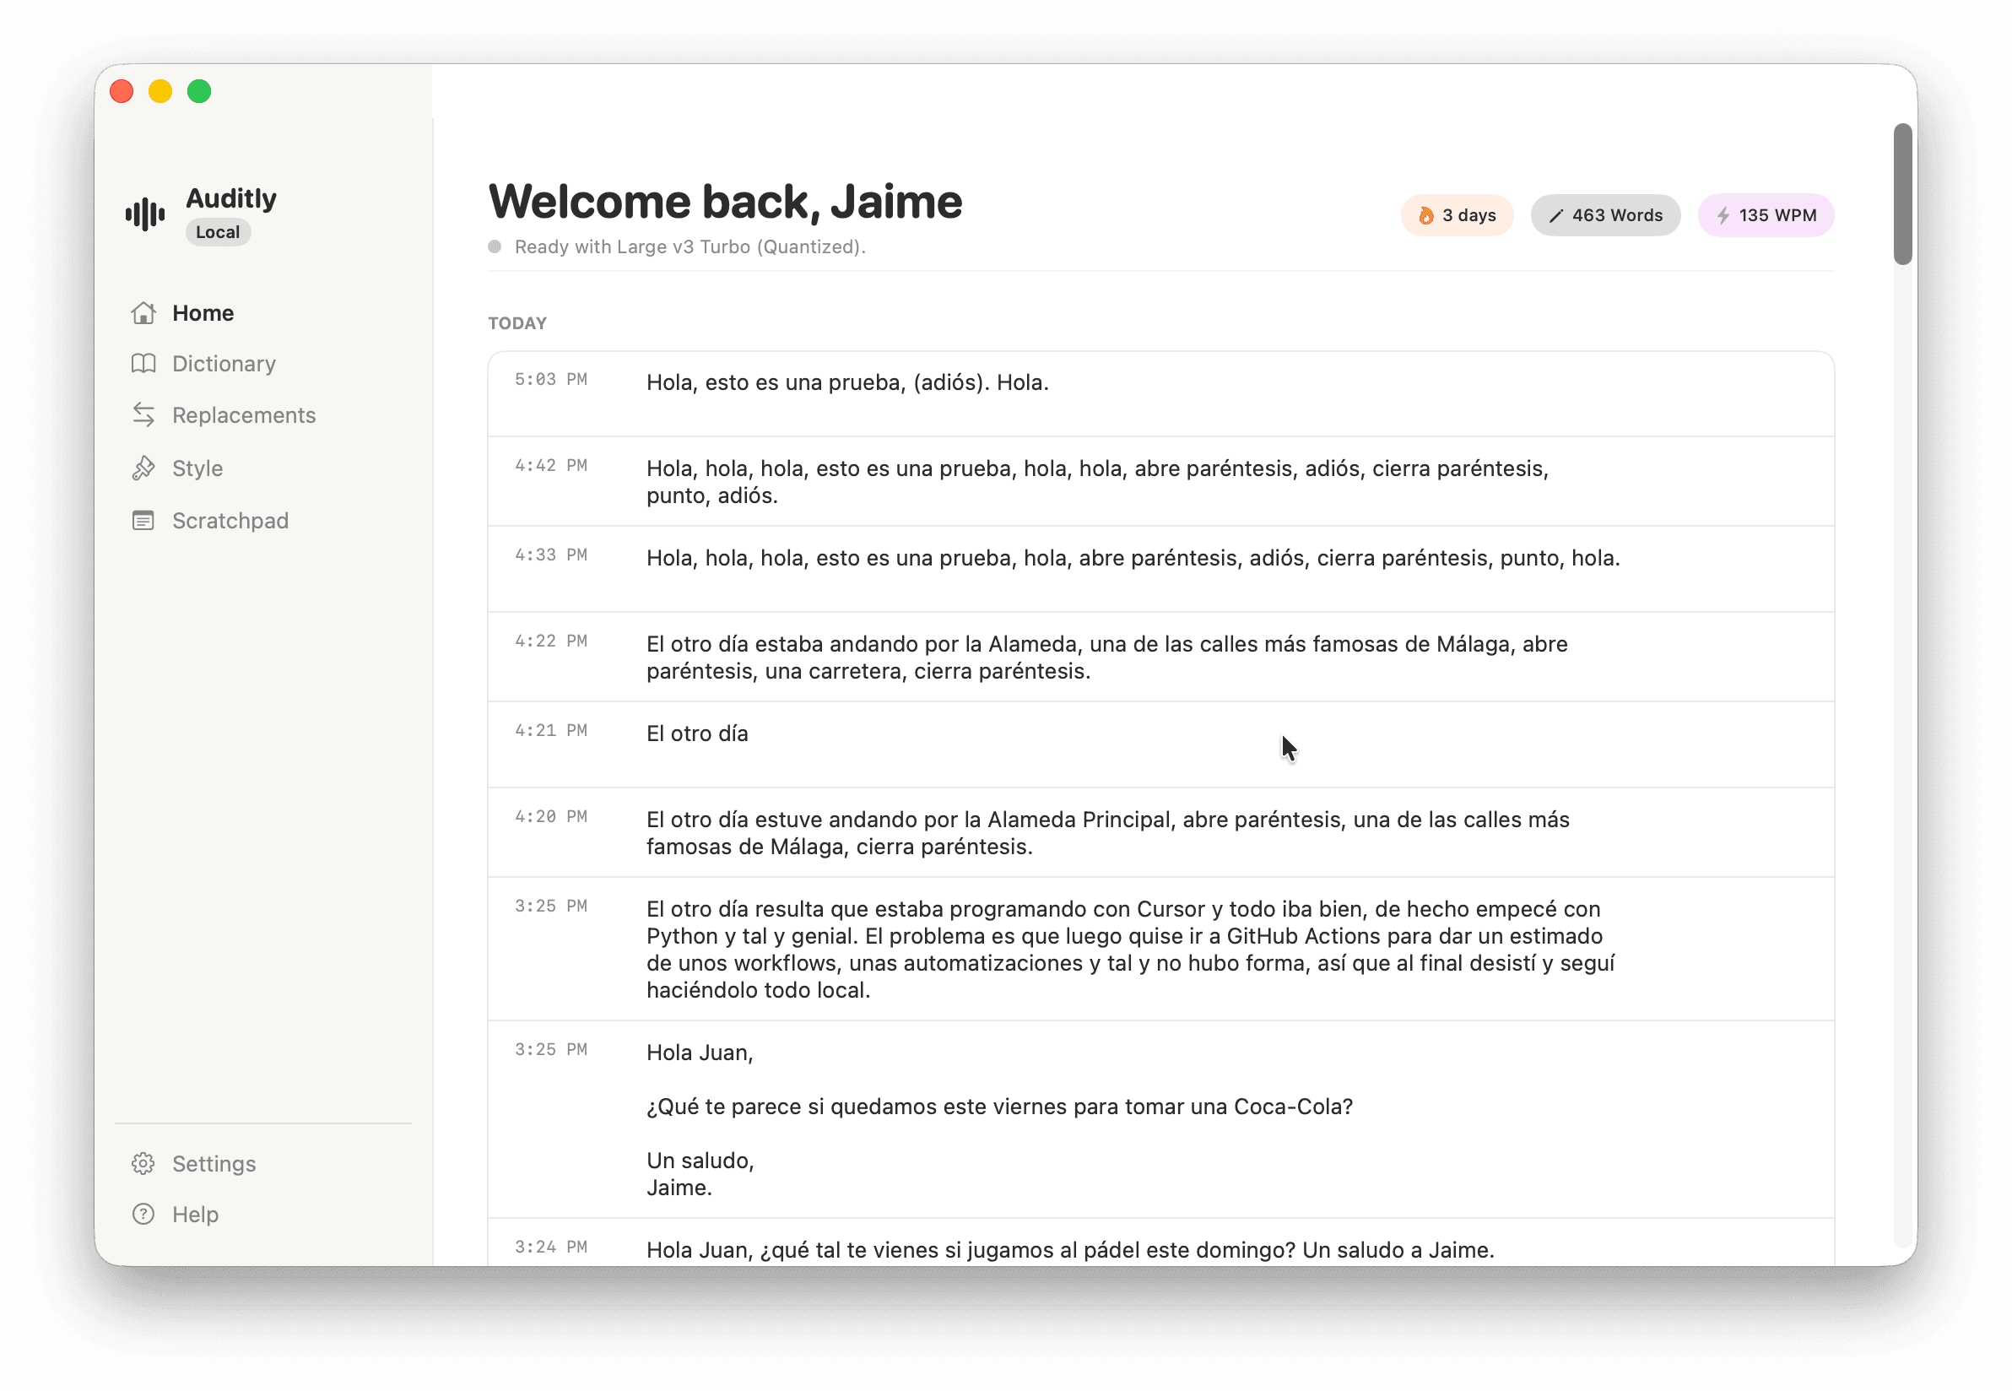Select Dictionary in the sidebar menu

[224, 364]
